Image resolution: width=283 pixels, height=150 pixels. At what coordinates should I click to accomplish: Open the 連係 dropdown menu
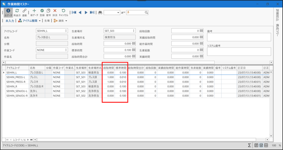(60, 21)
